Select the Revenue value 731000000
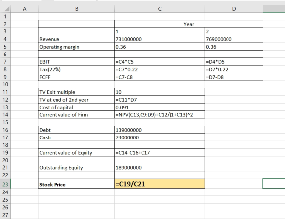The image size is (285, 219). tap(160, 39)
